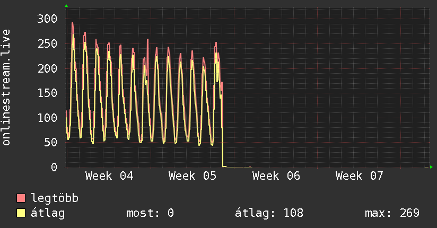Click the "átlag: 108" statistic
The height and width of the screenshot is (228, 437).
(269, 213)
